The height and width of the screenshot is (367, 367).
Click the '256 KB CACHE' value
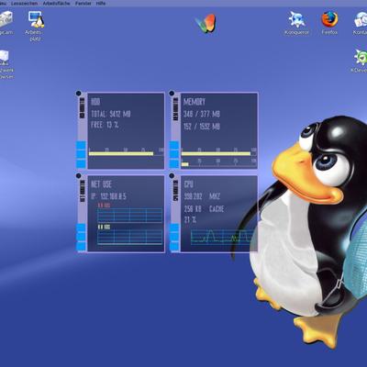click(204, 209)
